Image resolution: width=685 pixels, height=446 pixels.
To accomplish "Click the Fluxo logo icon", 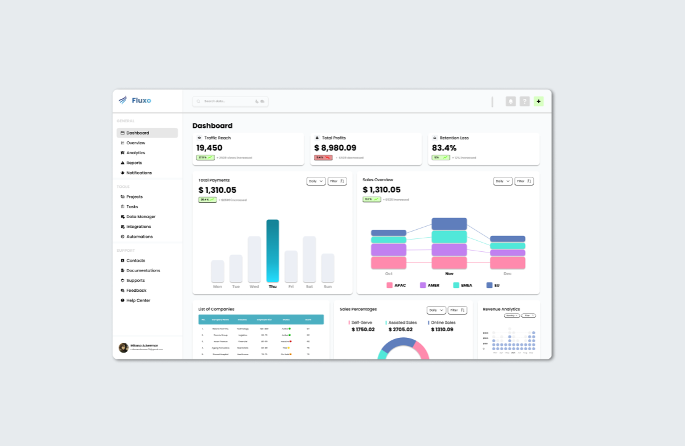I will pos(121,101).
